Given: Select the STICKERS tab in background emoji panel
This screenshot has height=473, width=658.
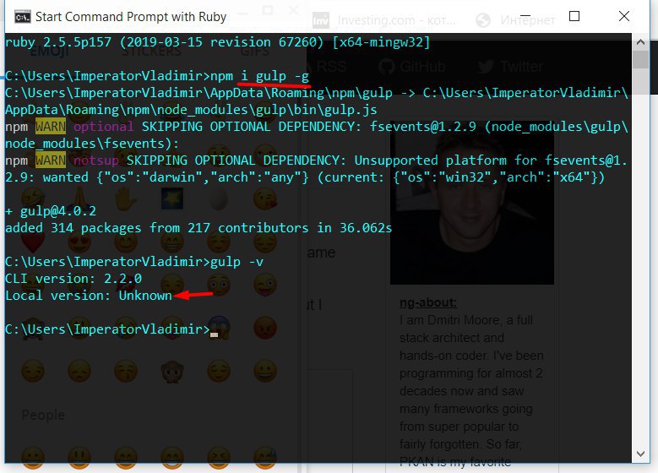Looking at the screenshot, I should point(151,52).
